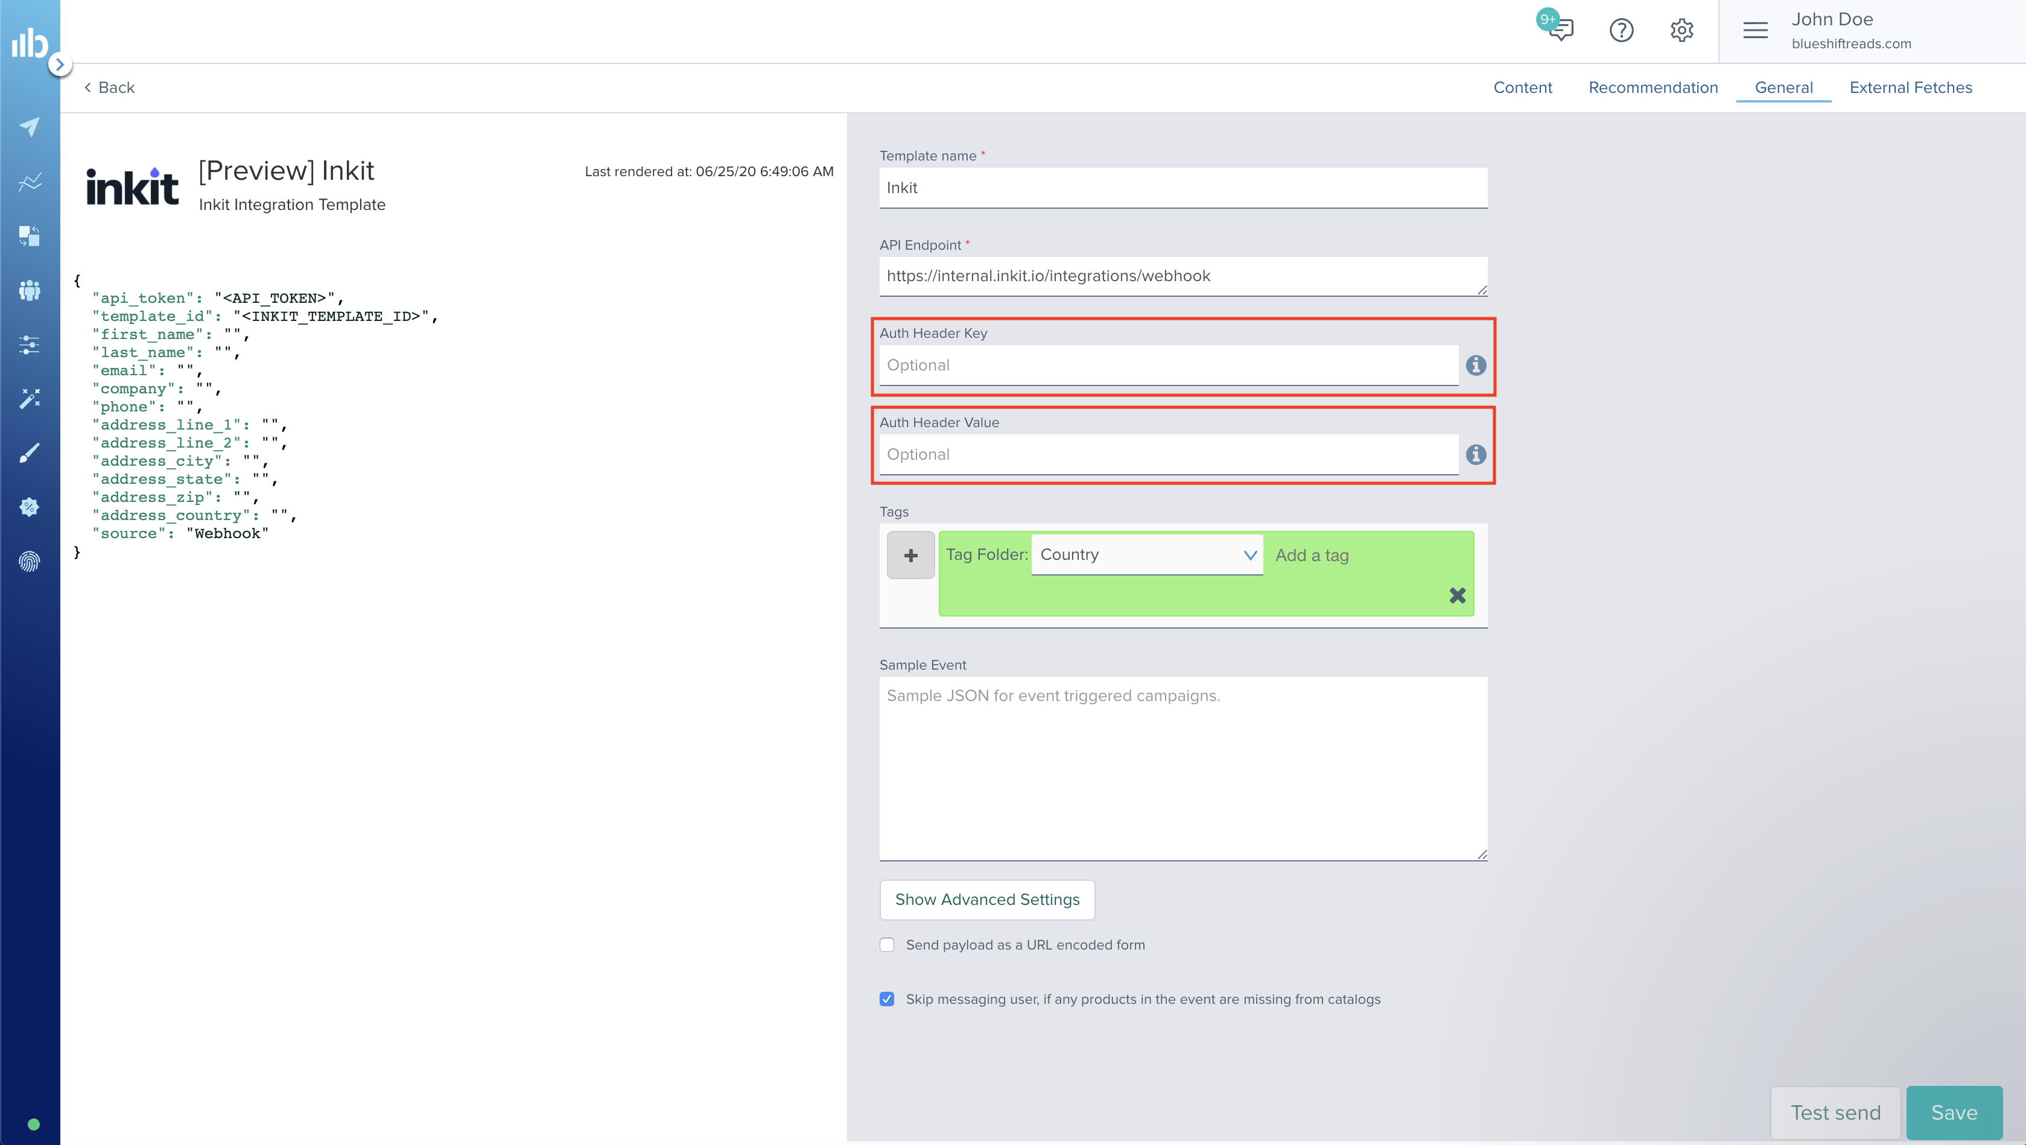
Task: Click the [Preview] Inkit title
Action: click(286, 171)
